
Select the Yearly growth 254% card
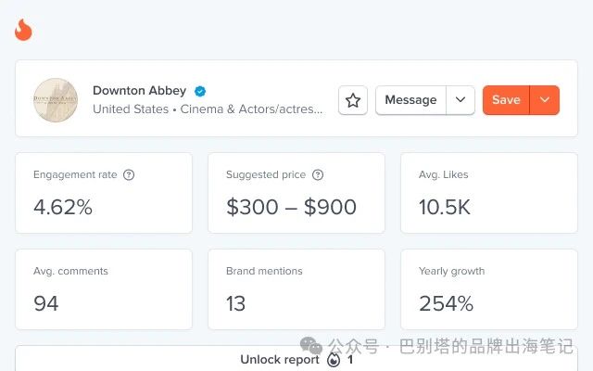point(489,288)
